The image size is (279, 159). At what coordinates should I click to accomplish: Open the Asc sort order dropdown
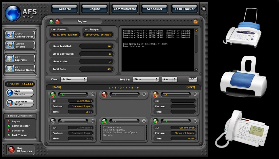coord(170,79)
